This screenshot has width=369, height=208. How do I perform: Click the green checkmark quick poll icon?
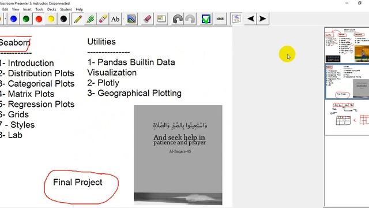(x=206, y=19)
